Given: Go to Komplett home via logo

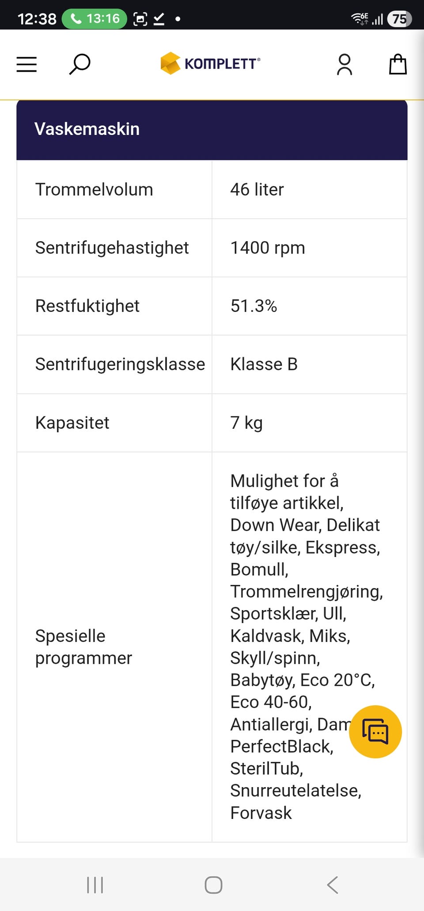Looking at the screenshot, I should [211, 64].
